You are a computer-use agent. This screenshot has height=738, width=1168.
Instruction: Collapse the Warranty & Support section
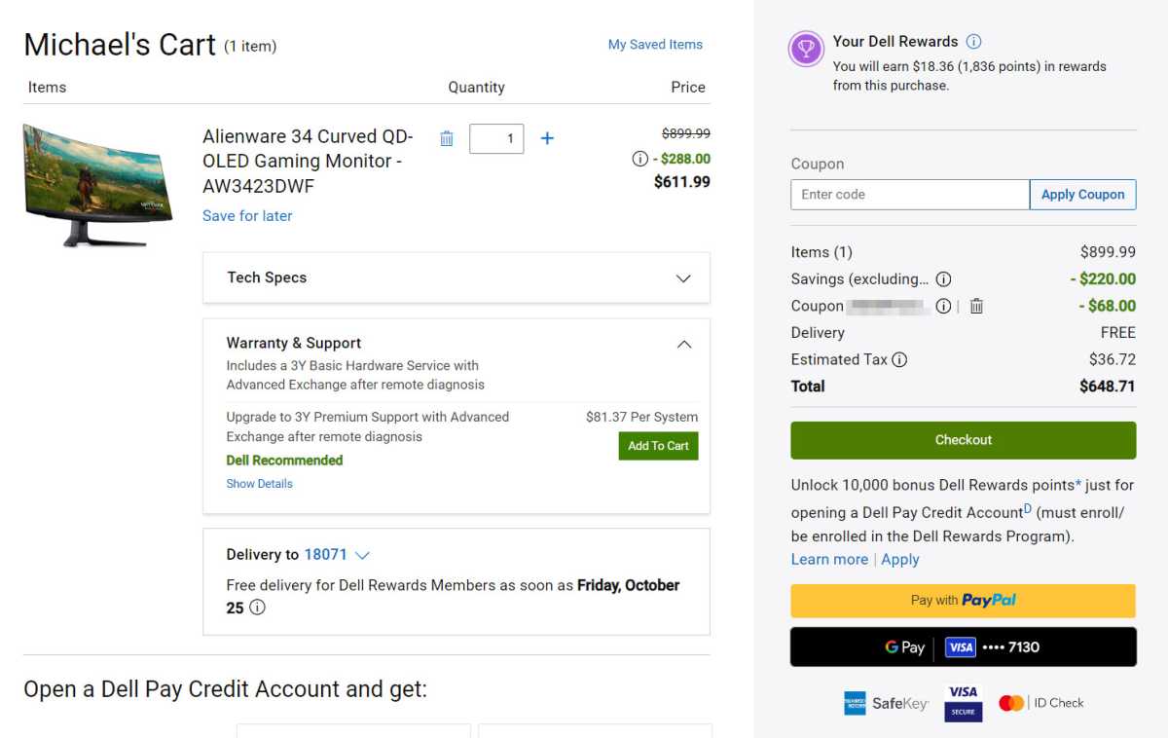click(684, 344)
